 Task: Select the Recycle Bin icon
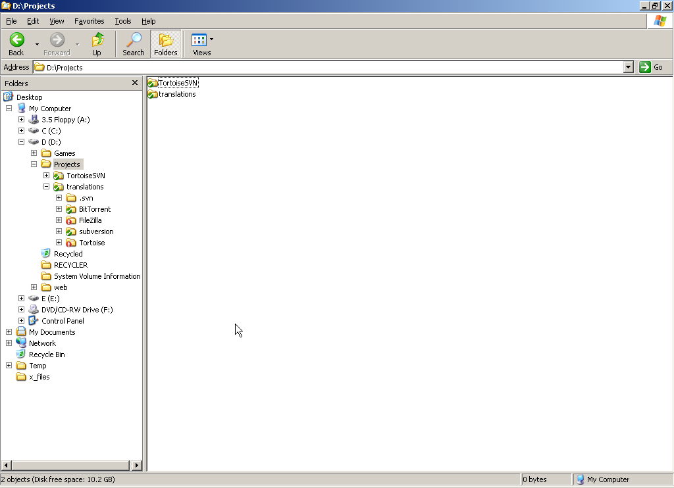pos(21,354)
